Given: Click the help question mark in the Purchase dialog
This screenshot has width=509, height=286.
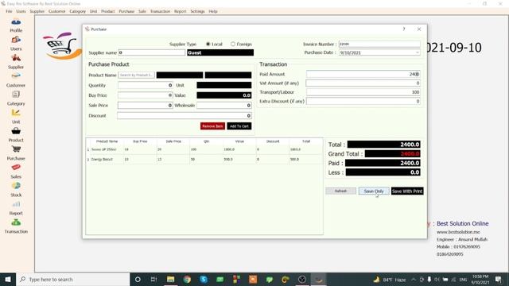Looking at the screenshot, I should coord(404,29).
